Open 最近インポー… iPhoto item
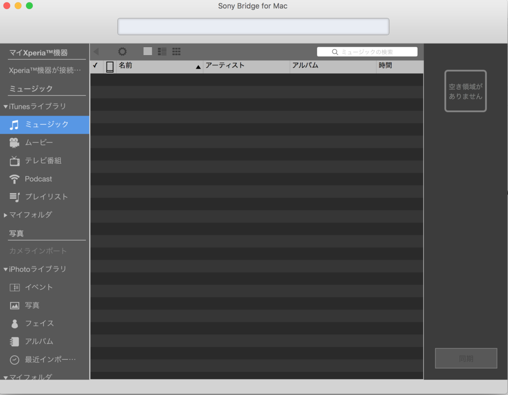This screenshot has width=508, height=395. click(45, 360)
